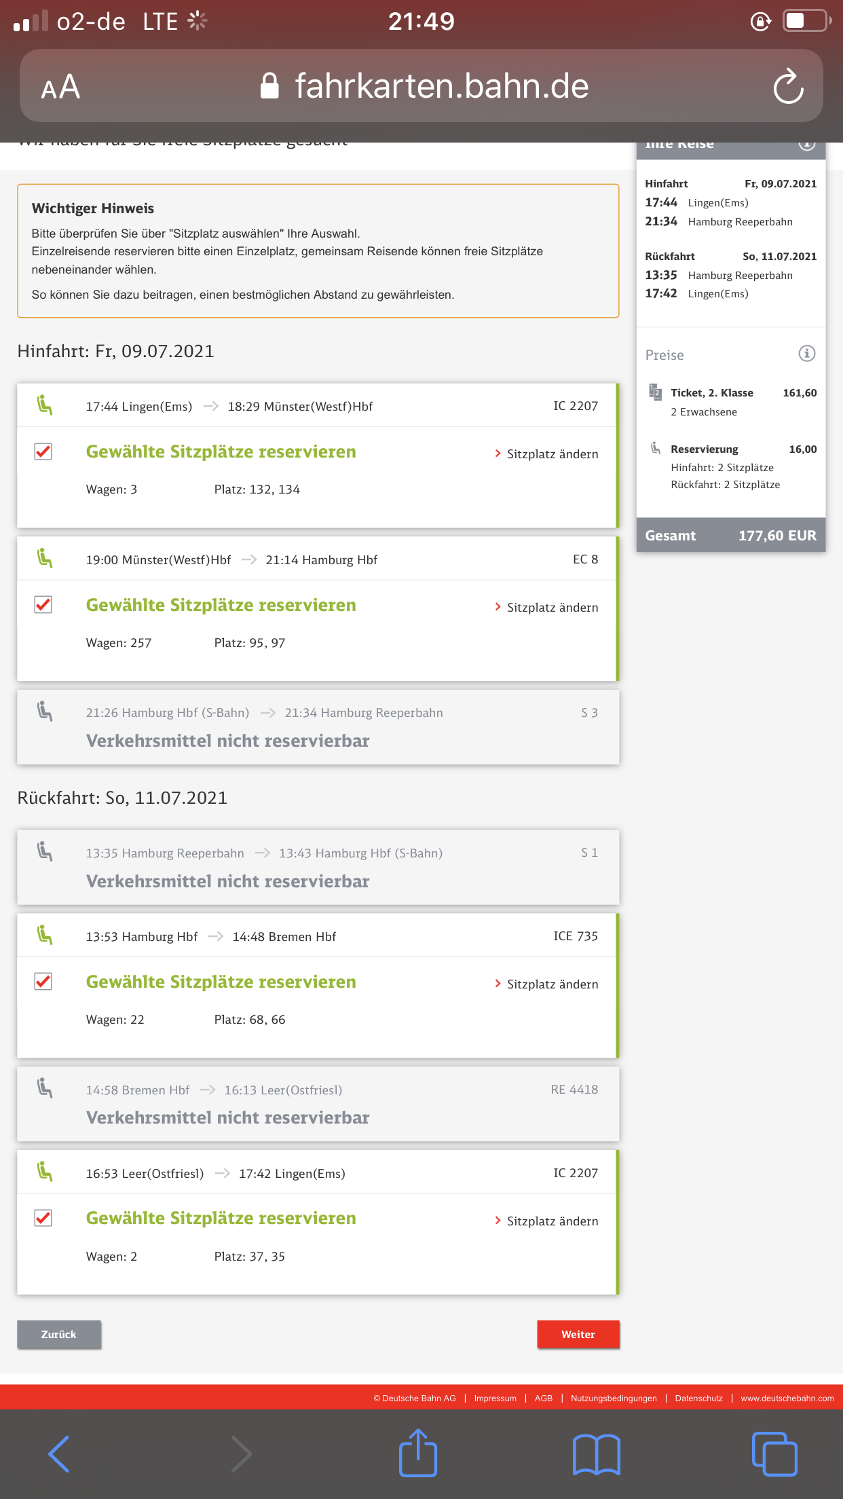
Task: Tap the info icon beside Preise
Action: point(806,354)
